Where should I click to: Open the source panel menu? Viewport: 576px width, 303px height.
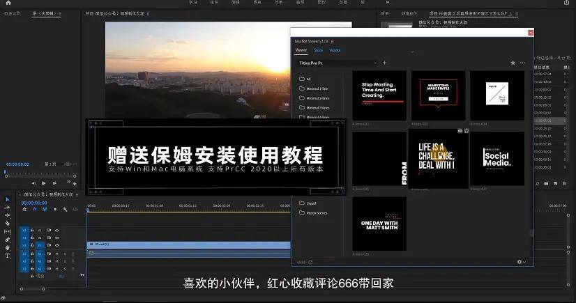[59, 13]
